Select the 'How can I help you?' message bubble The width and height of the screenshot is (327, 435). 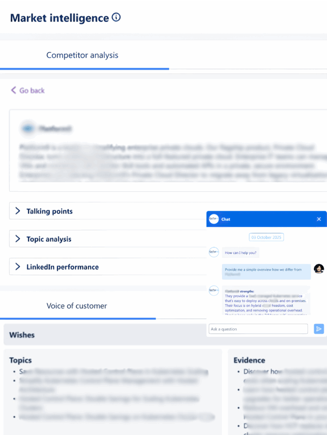click(241, 253)
